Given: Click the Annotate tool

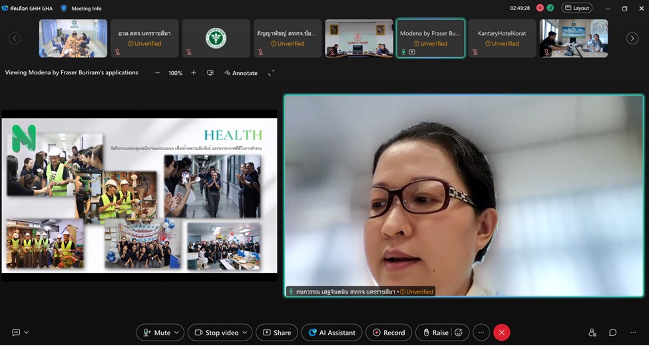Looking at the screenshot, I should pyautogui.click(x=240, y=73).
